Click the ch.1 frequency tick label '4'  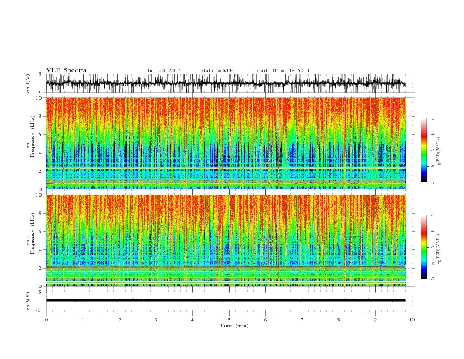(x=41, y=153)
